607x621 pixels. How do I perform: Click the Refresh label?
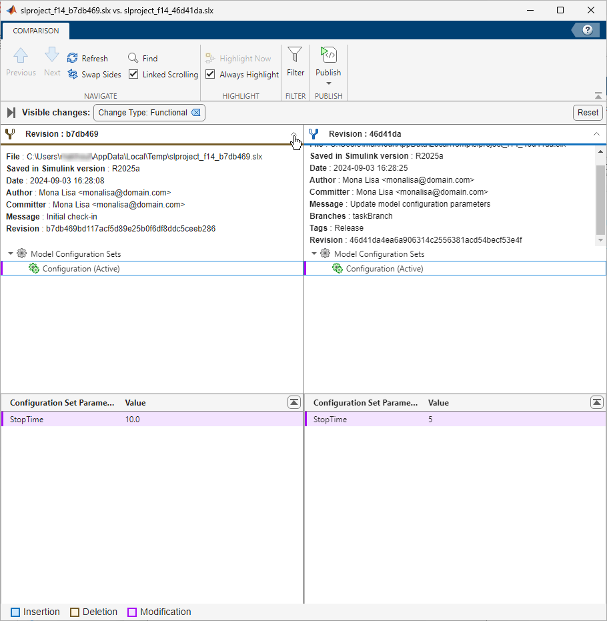[95, 58]
